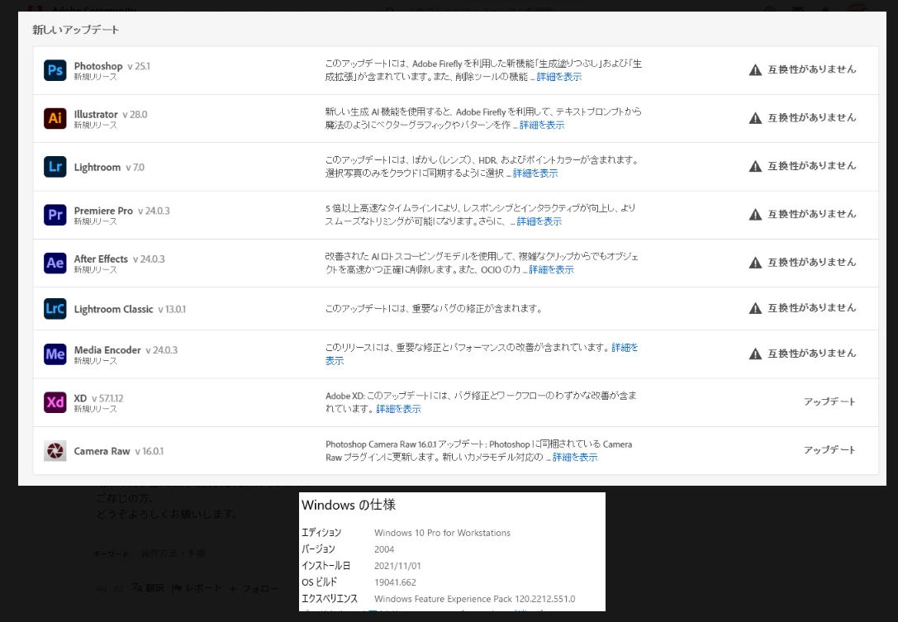The width and height of the screenshot is (898, 622).
Task: Click 互換性がありません text in Media Encoder row
Action: pos(812,354)
